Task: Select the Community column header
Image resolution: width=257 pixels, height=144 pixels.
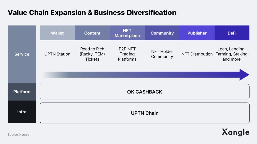Action: click(162, 33)
